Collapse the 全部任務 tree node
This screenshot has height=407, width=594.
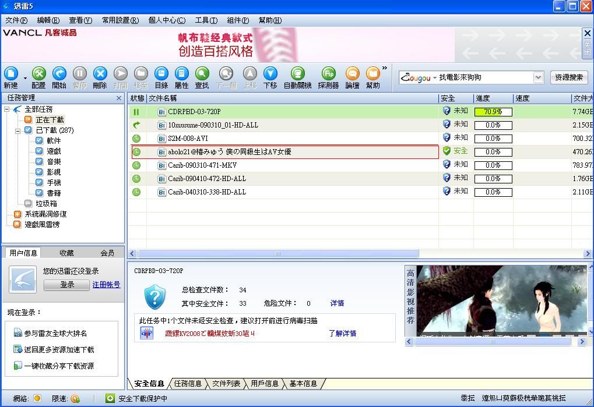coord(7,109)
